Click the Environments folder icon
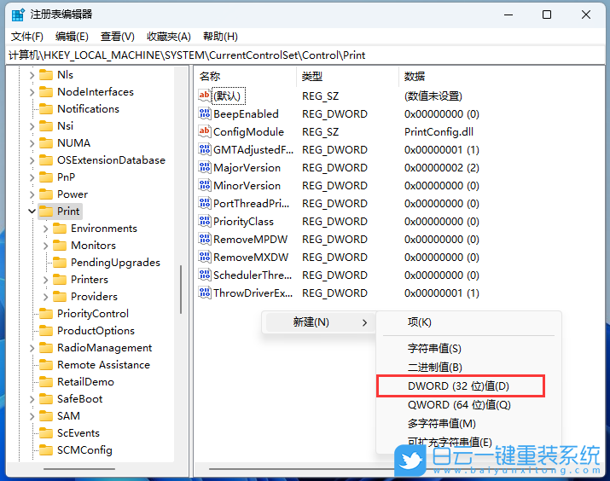610x481 pixels. pyautogui.click(x=60, y=229)
